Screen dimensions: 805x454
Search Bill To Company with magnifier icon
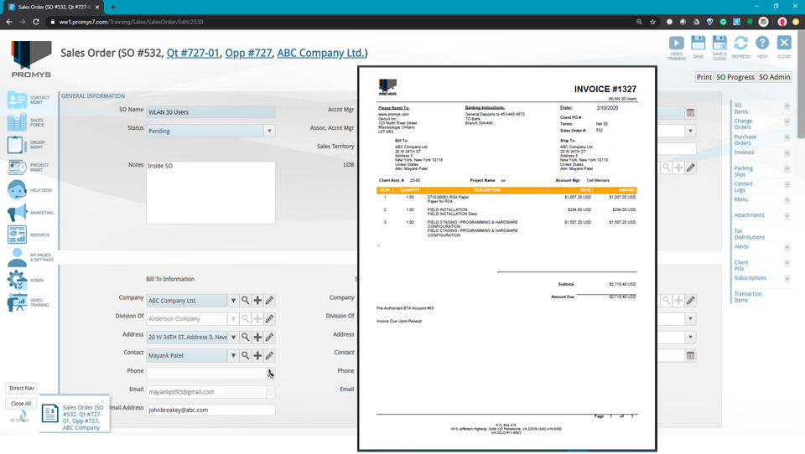coord(246,301)
